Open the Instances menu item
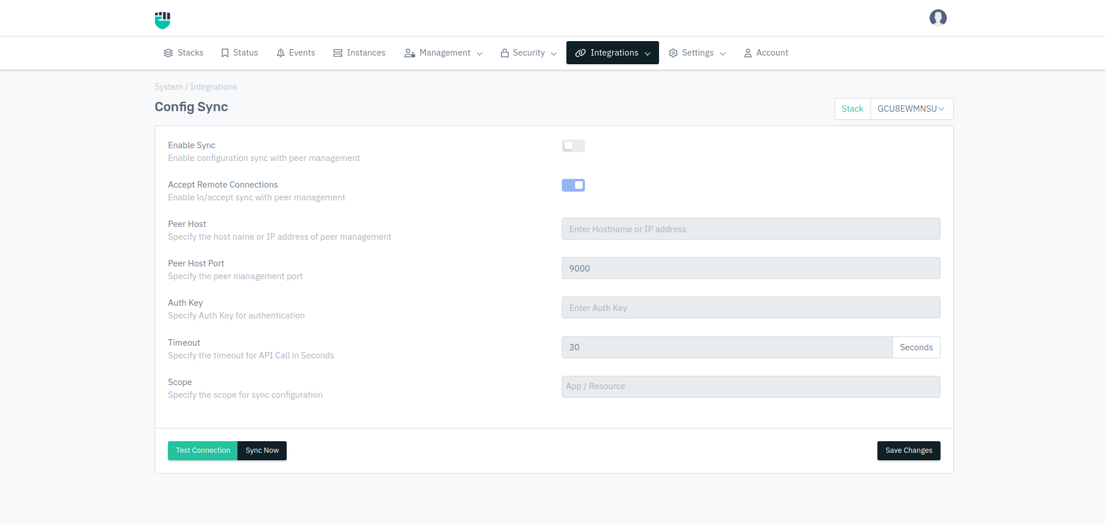Viewport: 1105px width, 524px height. [x=360, y=53]
